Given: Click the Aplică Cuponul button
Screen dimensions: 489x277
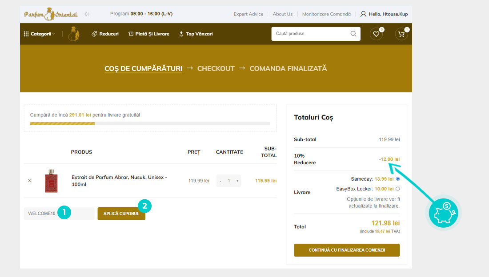Looking at the screenshot, I should coord(121,214).
